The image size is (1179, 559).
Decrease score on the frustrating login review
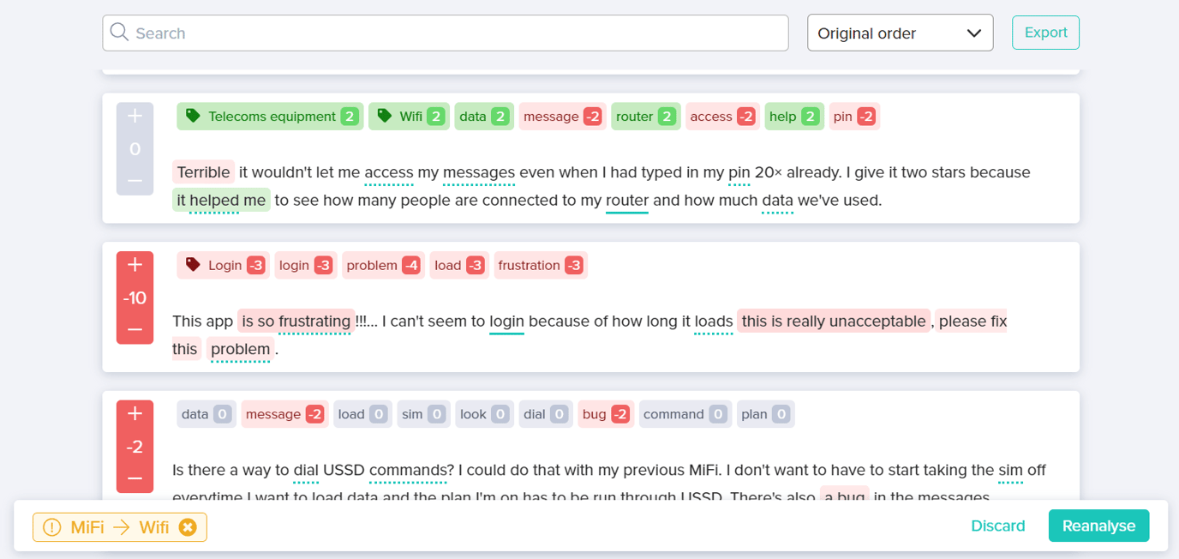click(135, 329)
